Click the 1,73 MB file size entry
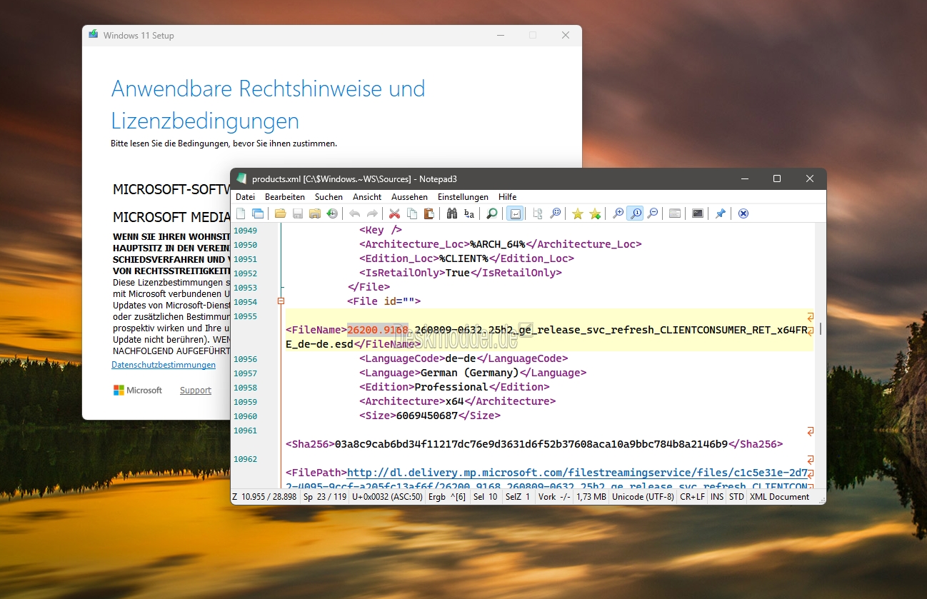This screenshot has height=599, width=927. [591, 497]
